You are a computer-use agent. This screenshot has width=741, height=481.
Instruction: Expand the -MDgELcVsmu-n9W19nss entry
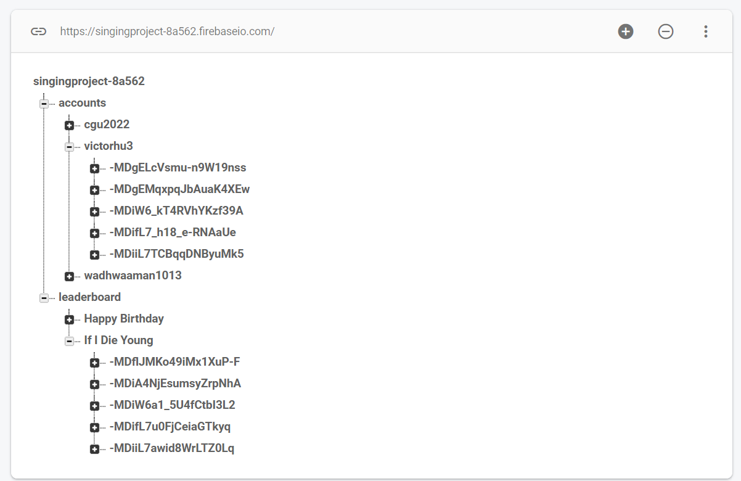pyautogui.click(x=94, y=168)
